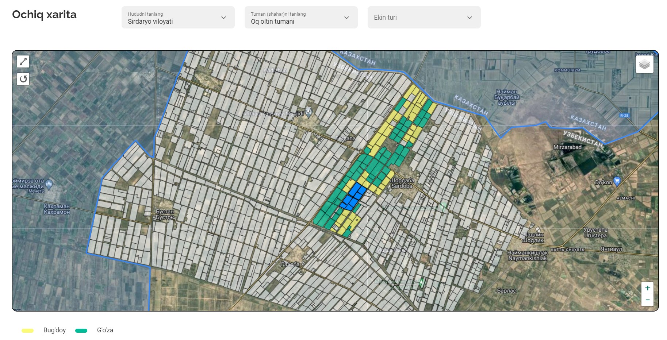Click the mosque pin near Kahramon

[x=49, y=183]
